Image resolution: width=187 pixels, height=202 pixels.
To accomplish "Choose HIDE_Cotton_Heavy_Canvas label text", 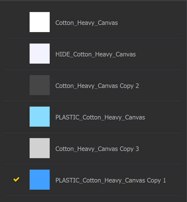I will pos(95,54).
